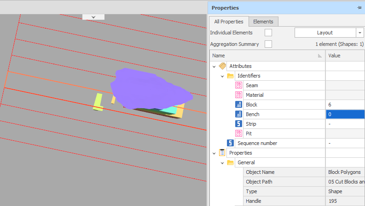
Task: Pin the Properties panel
Action: coord(359,8)
